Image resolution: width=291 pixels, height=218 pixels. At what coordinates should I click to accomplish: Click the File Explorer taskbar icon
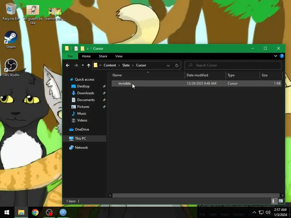pos(21,212)
